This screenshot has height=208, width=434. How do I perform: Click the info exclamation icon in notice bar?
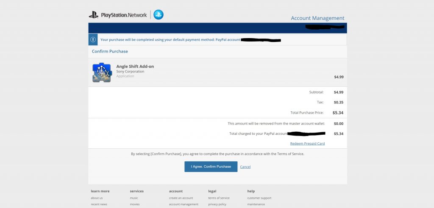pyautogui.click(x=93, y=39)
